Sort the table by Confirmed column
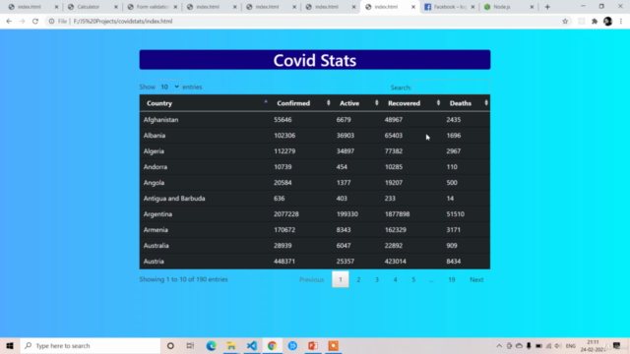The width and height of the screenshot is (630, 354). coord(302,103)
